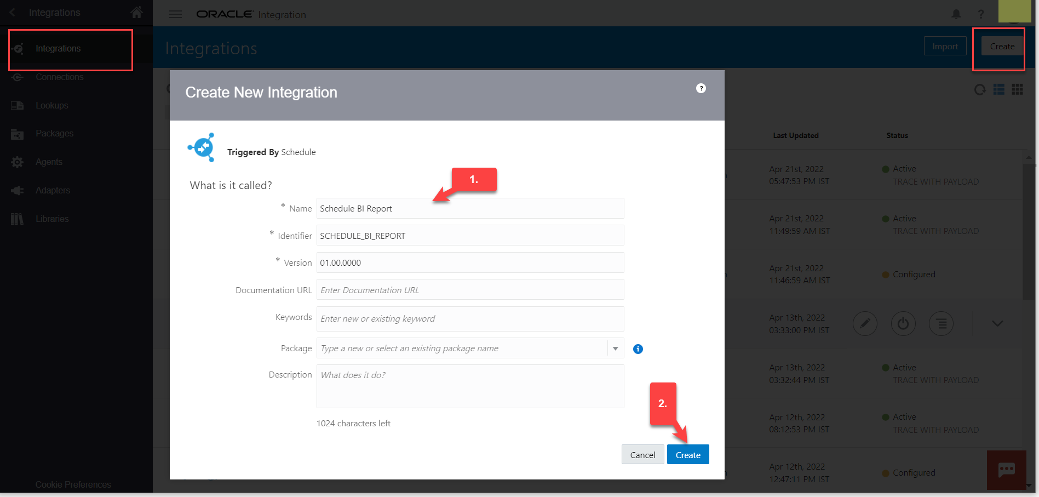This screenshot has height=497, width=1039.
Task: Toggle activation with the power icon
Action: tap(903, 324)
